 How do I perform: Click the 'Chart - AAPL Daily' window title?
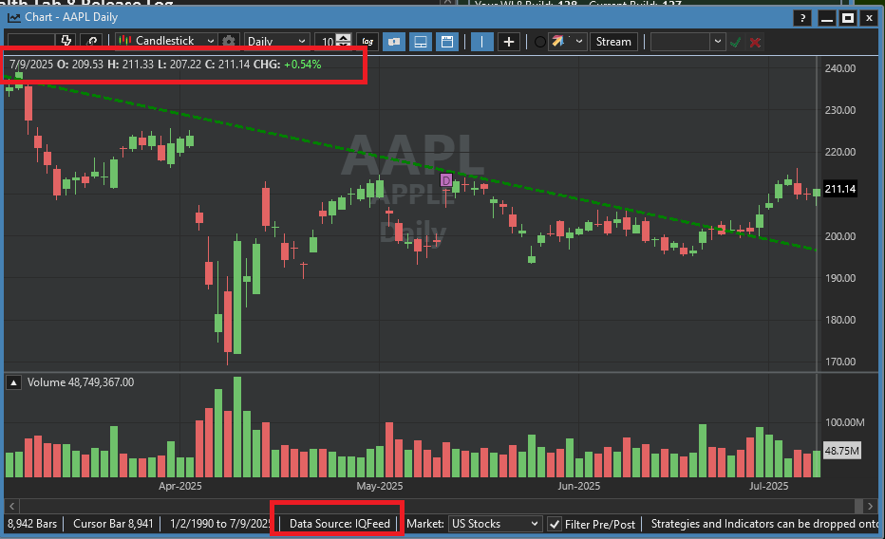click(x=71, y=17)
